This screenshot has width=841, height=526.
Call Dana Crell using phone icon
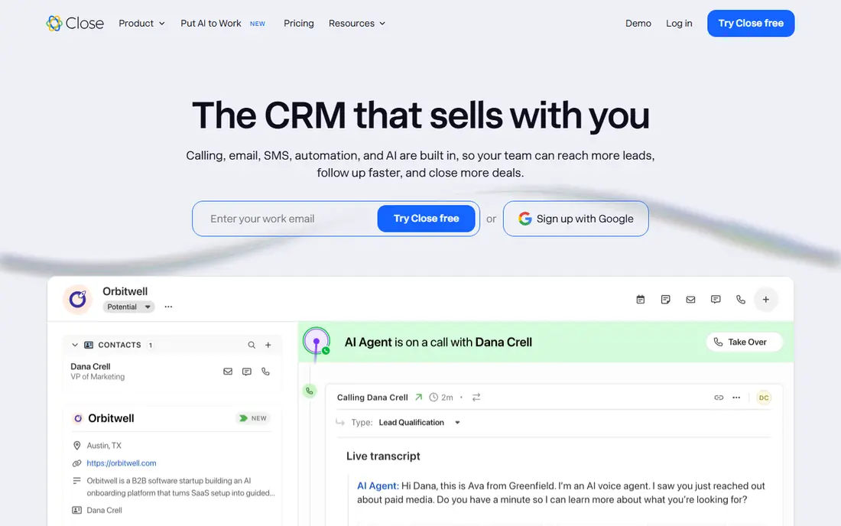(x=265, y=371)
